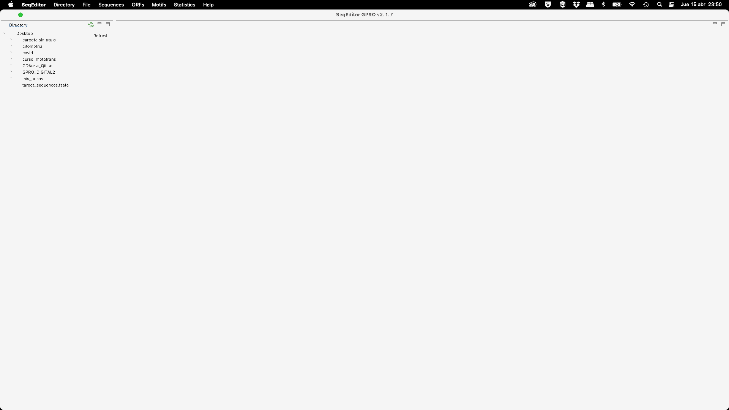Viewport: 729px width, 410px height.
Task: Click the collapse panel icon
Action: (99, 24)
